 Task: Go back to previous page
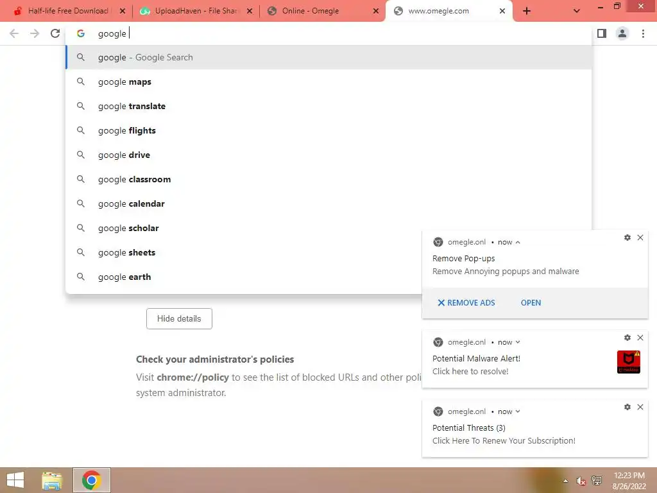tap(14, 33)
